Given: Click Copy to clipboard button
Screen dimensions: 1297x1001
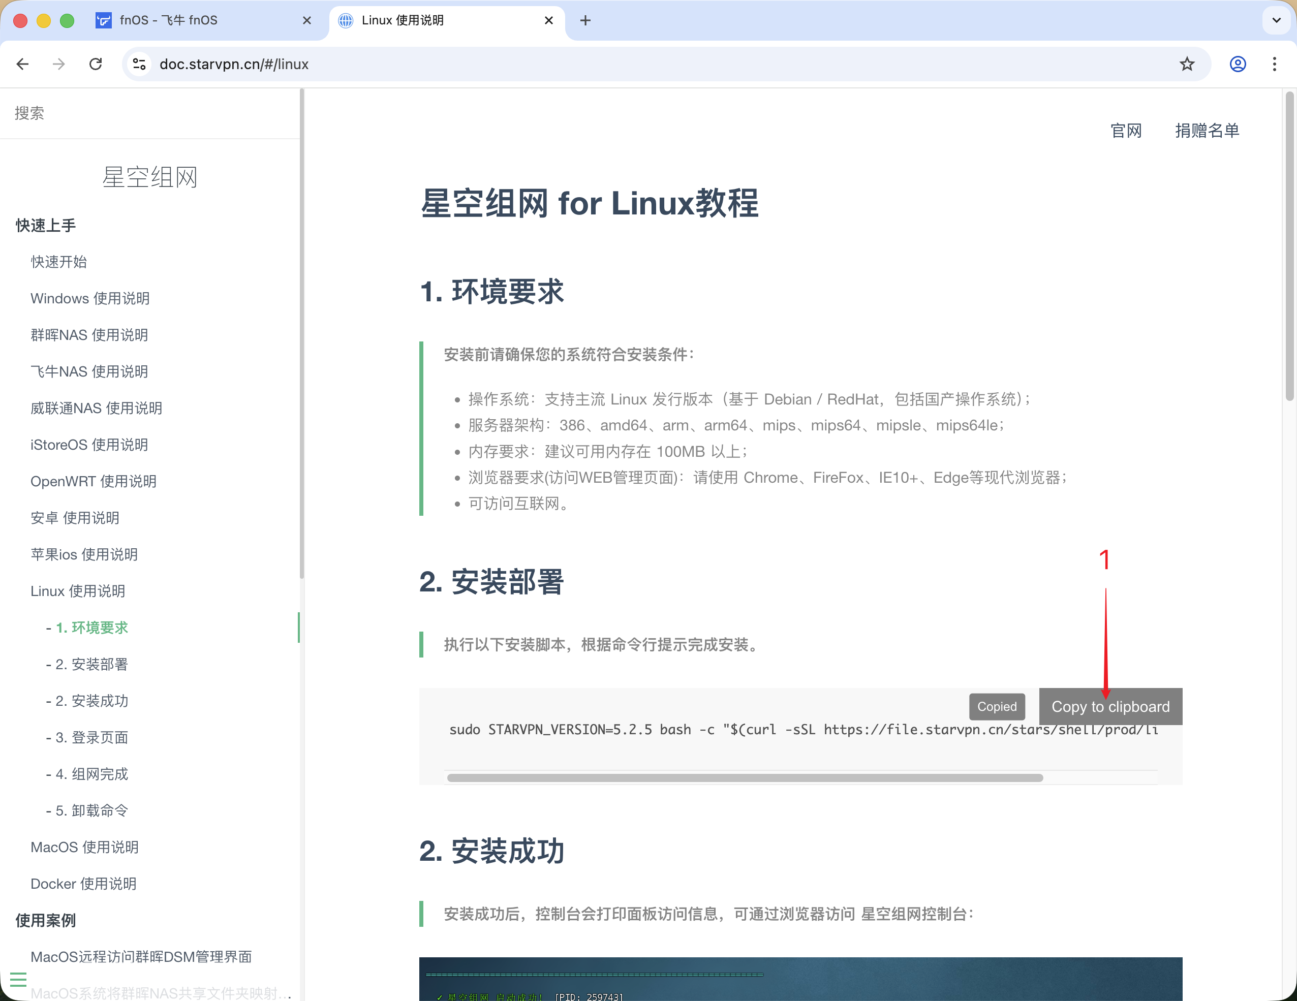Looking at the screenshot, I should tap(1110, 706).
